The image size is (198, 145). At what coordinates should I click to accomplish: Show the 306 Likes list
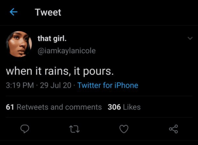(x=124, y=107)
